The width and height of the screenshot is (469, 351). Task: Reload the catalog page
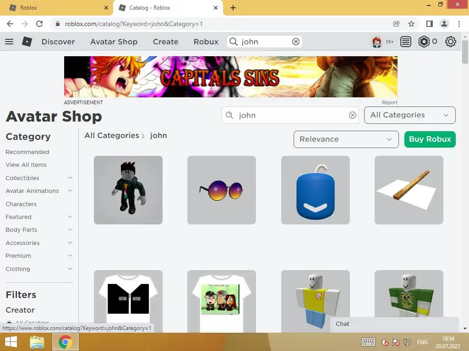39,24
